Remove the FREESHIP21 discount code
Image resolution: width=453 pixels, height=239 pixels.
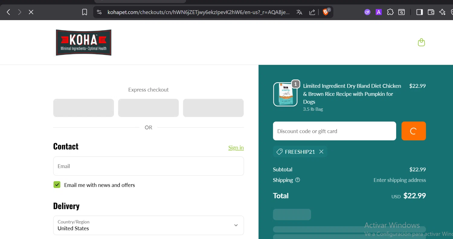click(321, 152)
